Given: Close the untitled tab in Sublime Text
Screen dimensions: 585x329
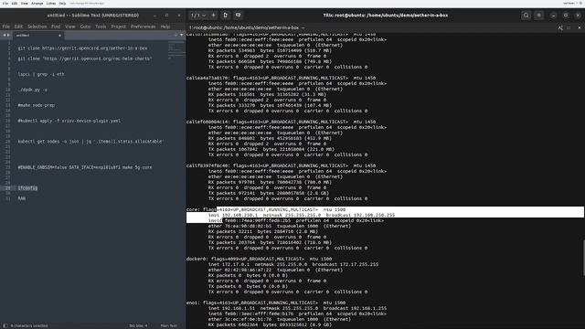Looking at the screenshot, I should click(59, 35).
